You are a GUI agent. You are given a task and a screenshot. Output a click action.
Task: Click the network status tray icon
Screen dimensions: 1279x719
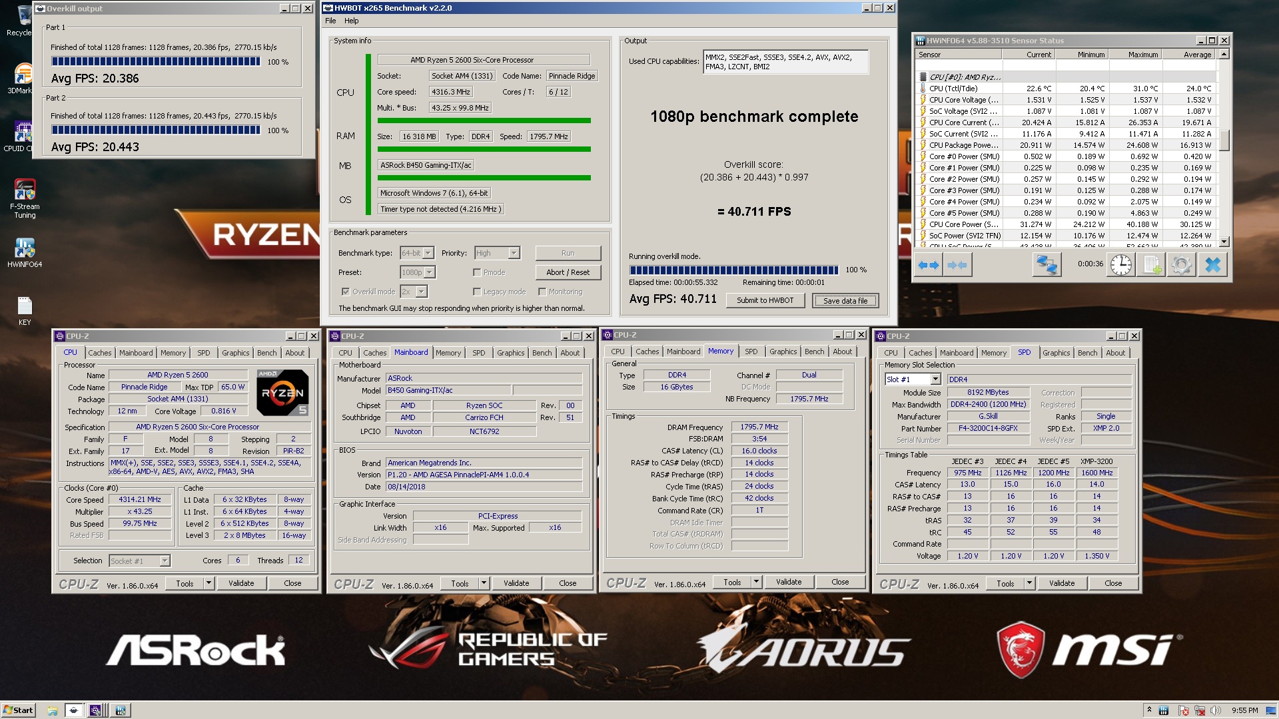click(1200, 710)
